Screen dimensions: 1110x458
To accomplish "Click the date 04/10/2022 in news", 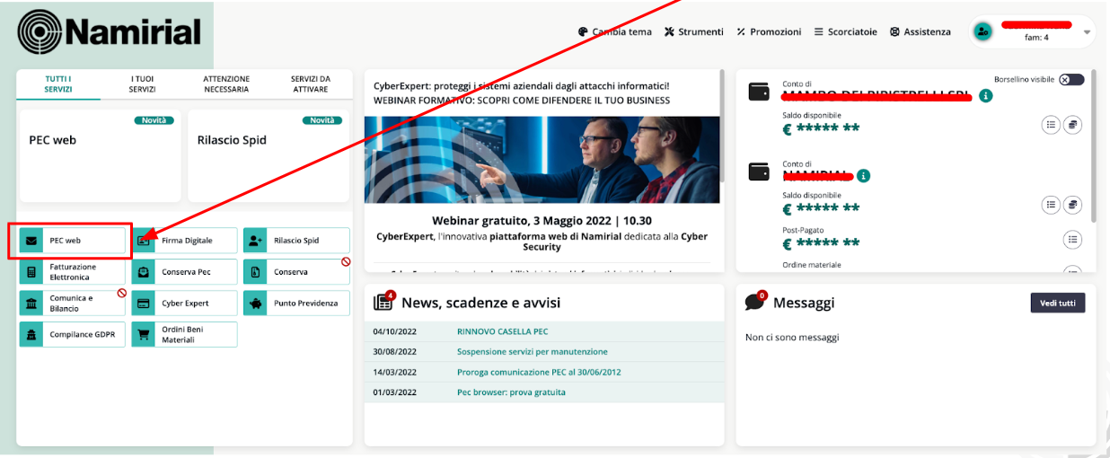I will (395, 331).
